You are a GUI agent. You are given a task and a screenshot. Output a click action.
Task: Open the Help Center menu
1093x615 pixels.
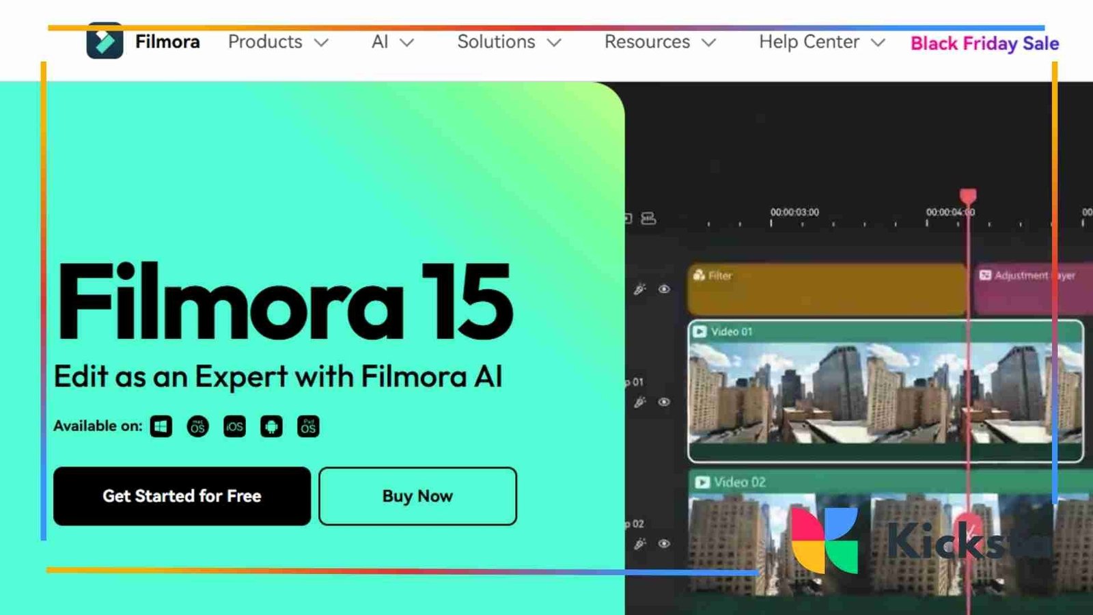pos(809,42)
